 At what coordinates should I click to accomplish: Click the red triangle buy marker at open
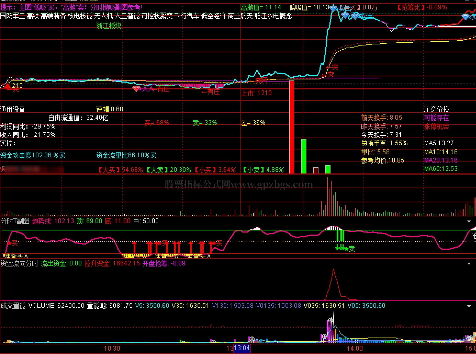click(x=6, y=86)
